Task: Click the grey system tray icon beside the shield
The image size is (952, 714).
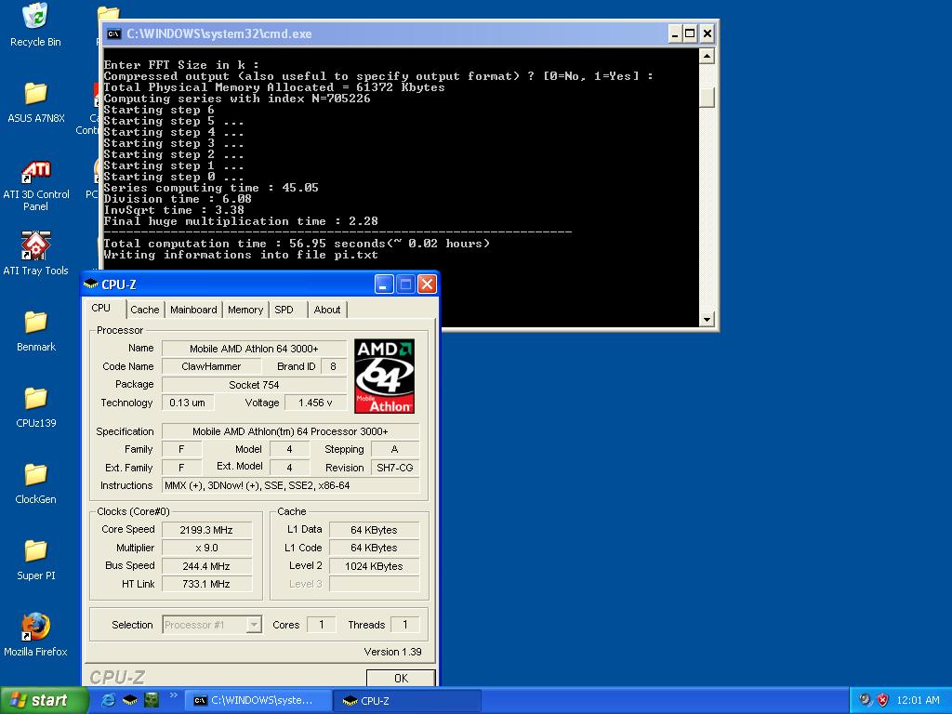Action: click(865, 700)
